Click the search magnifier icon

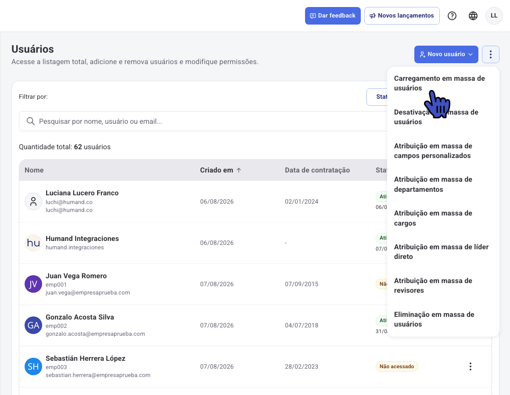[31, 122]
